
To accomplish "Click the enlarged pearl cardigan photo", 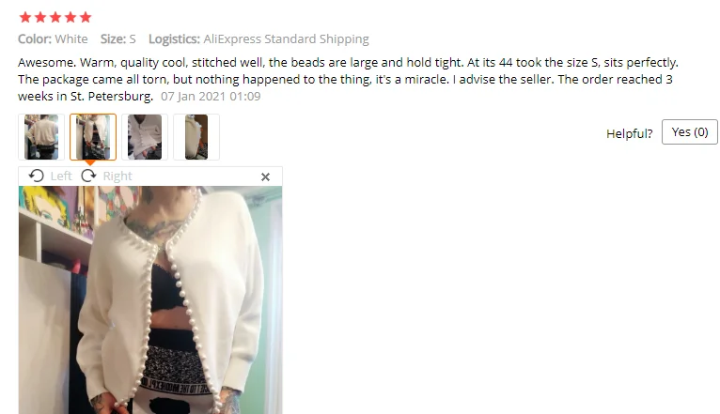I will pyautogui.click(x=150, y=299).
